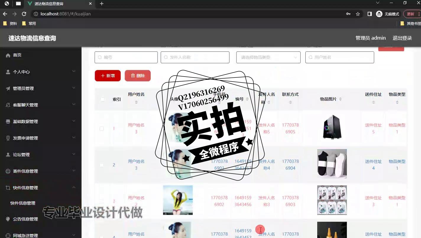Expand 基础数据管理 menu chevron
Image resolution: width=421 pixels, height=238 pixels.
click(74, 121)
